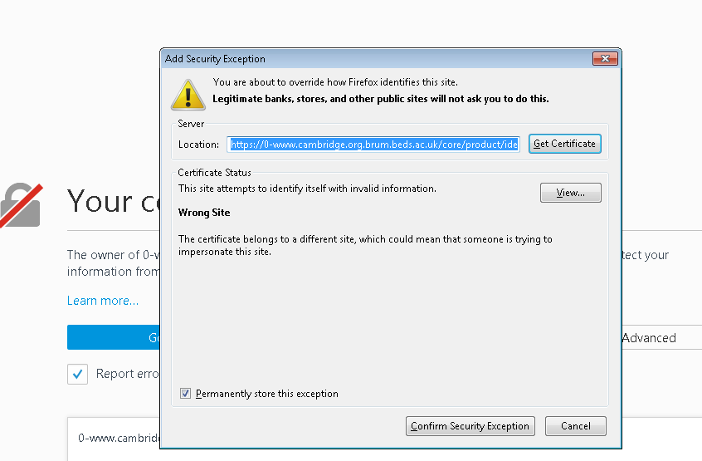Click the yellow warning triangle icon

pos(188,94)
